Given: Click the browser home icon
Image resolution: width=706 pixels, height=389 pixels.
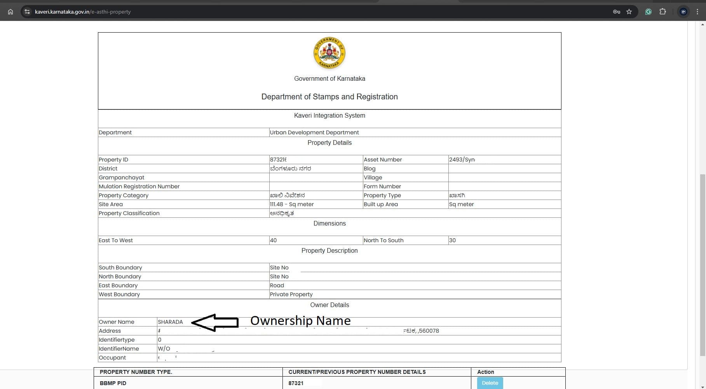Looking at the screenshot, I should coord(10,12).
